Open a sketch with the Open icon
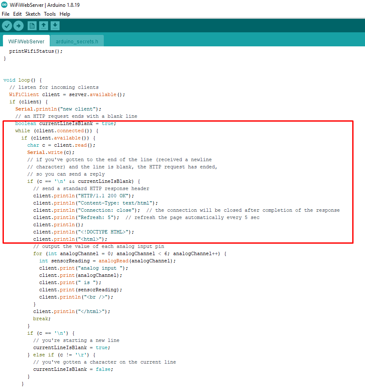 (x=43, y=26)
